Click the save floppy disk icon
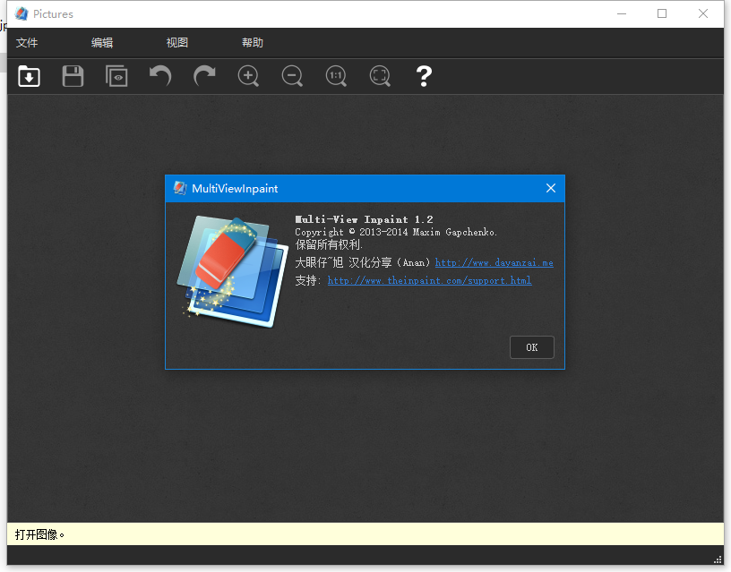This screenshot has height=572, width=731. (x=73, y=76)
